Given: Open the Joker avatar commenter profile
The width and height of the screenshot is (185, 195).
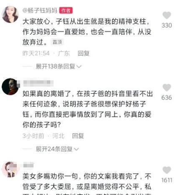Looking at the screenshot, I should click(x=10, y=87).
